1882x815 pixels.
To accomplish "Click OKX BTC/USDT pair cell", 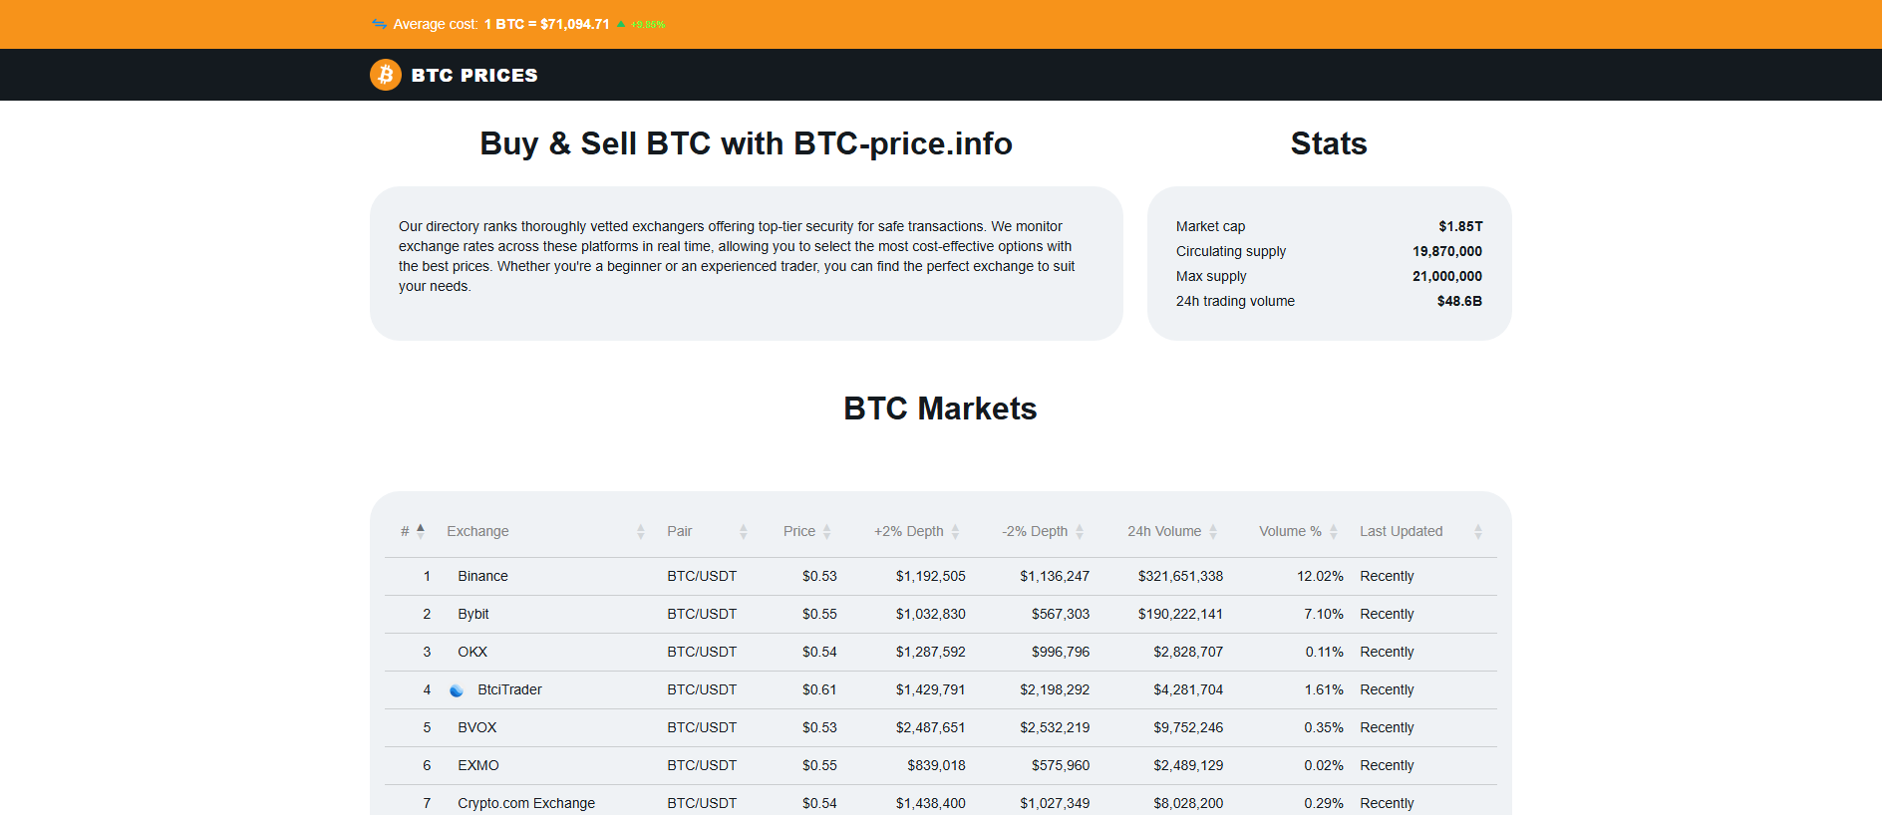I will [702, 652].
